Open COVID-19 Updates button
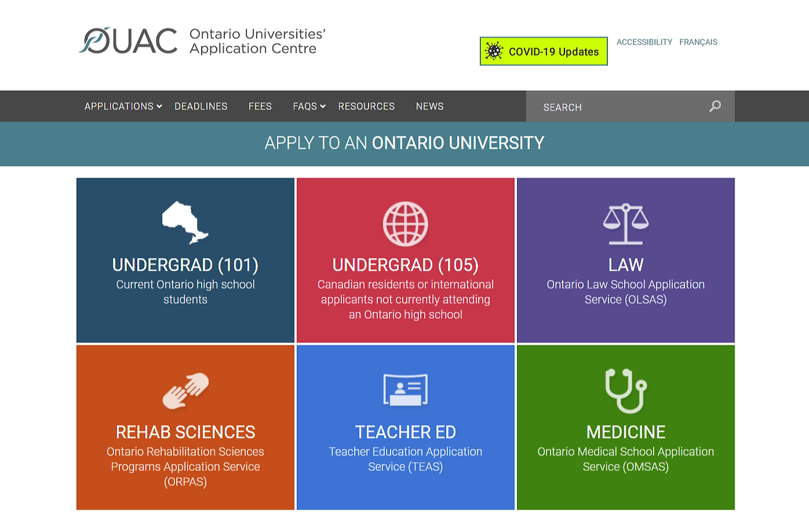Image resolution: width=809 pixels, height=527 pixels. click(x=544, y=51)
